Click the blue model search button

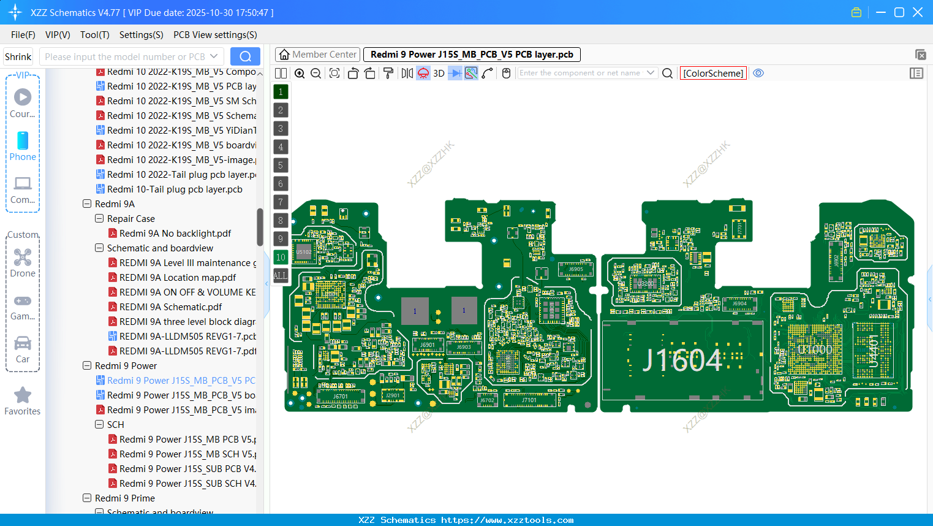(x=245, y=56)
